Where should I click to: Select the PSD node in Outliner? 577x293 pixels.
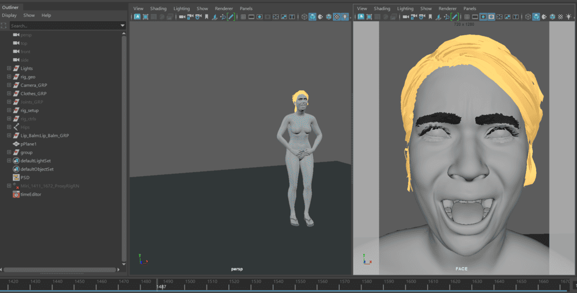[25, 178]
